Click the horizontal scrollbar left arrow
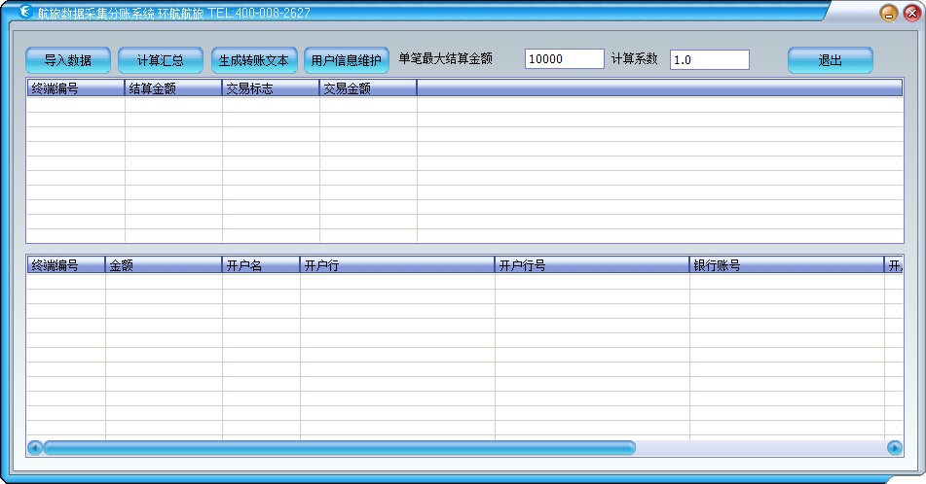 [x=35, y=448]
